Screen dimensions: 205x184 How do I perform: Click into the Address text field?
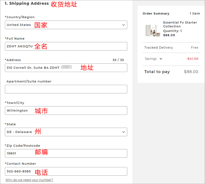(66, 68)
